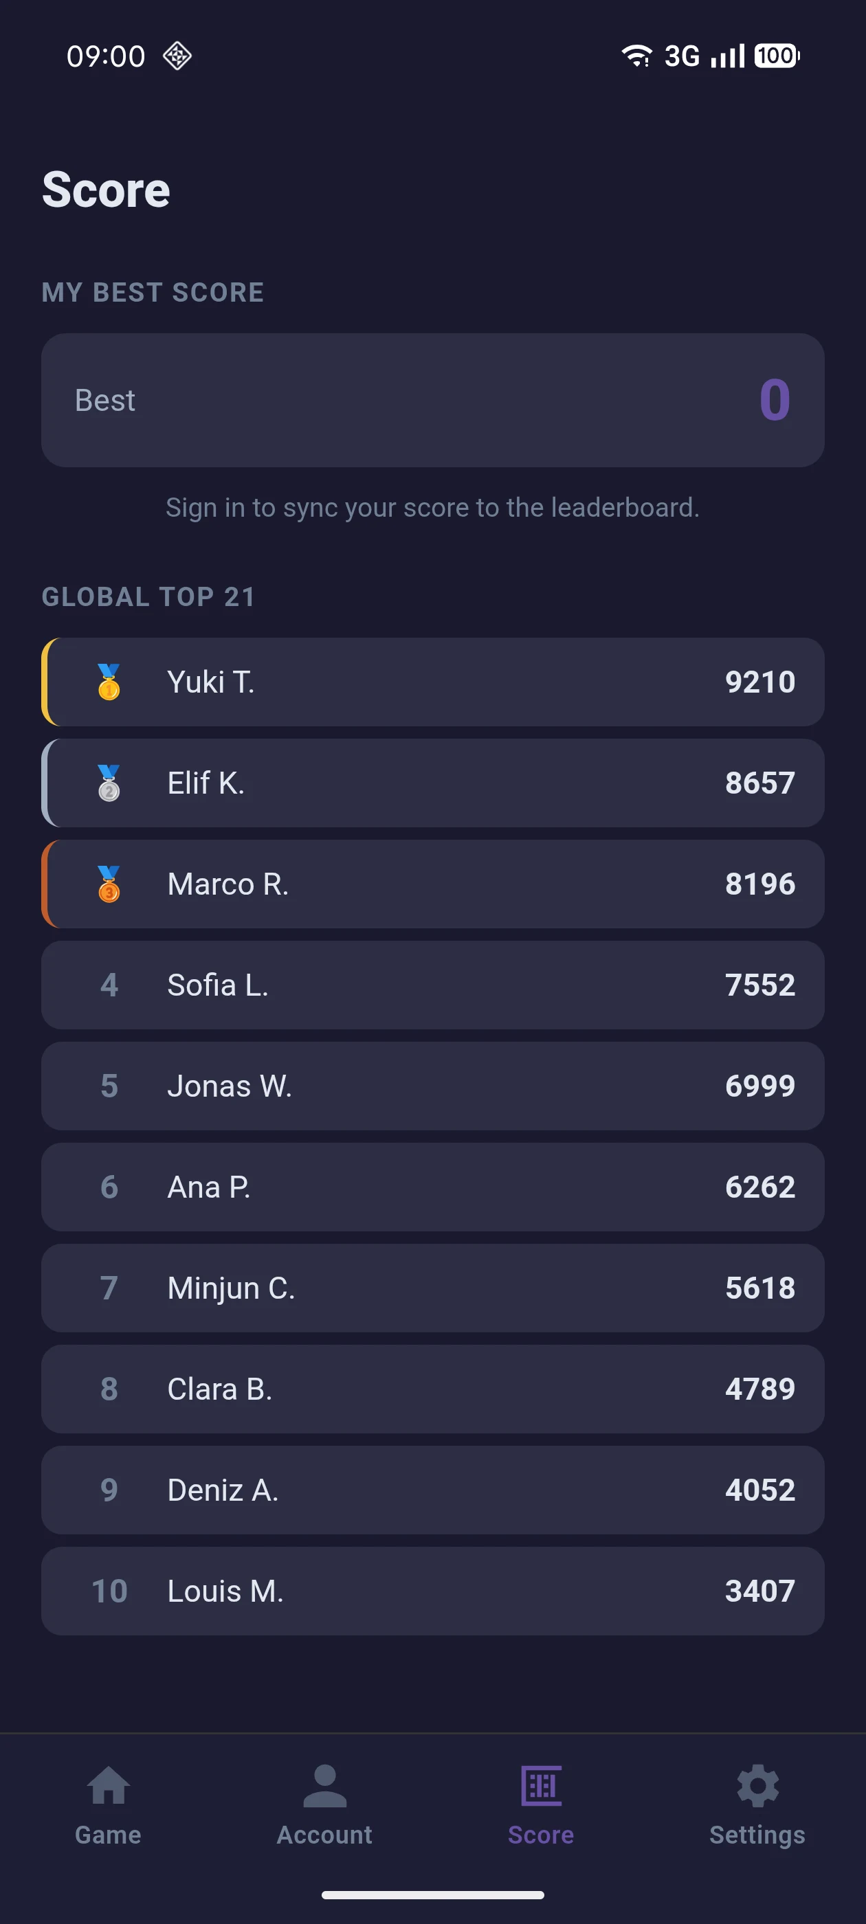Switch to the Account tab label
This screenshot has width=866, height=1924.
click(324, 1835)
